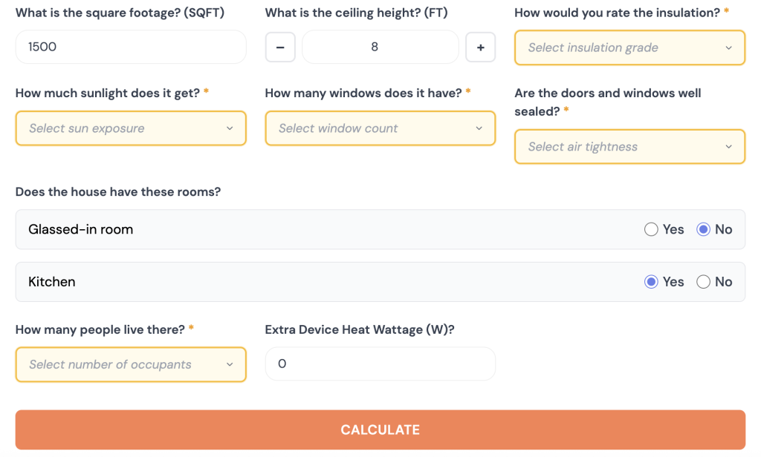Click the chevron in air tightness select
The image size is (761, 457).
[x=728, y=147]
